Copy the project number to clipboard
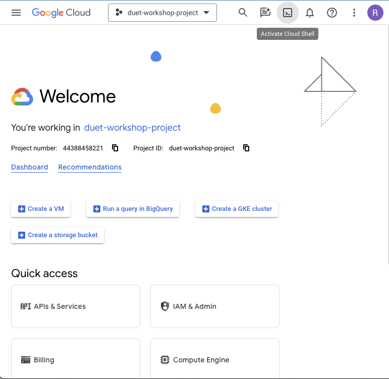The height and width of the screenshot is (379, 389). [115, 148]
